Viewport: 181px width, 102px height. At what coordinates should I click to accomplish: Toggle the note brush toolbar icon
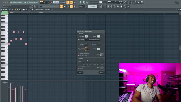(68, 7)
